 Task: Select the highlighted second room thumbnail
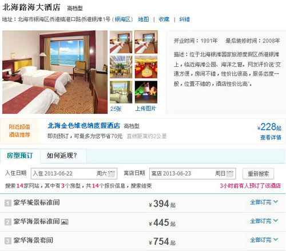point(146,42)
